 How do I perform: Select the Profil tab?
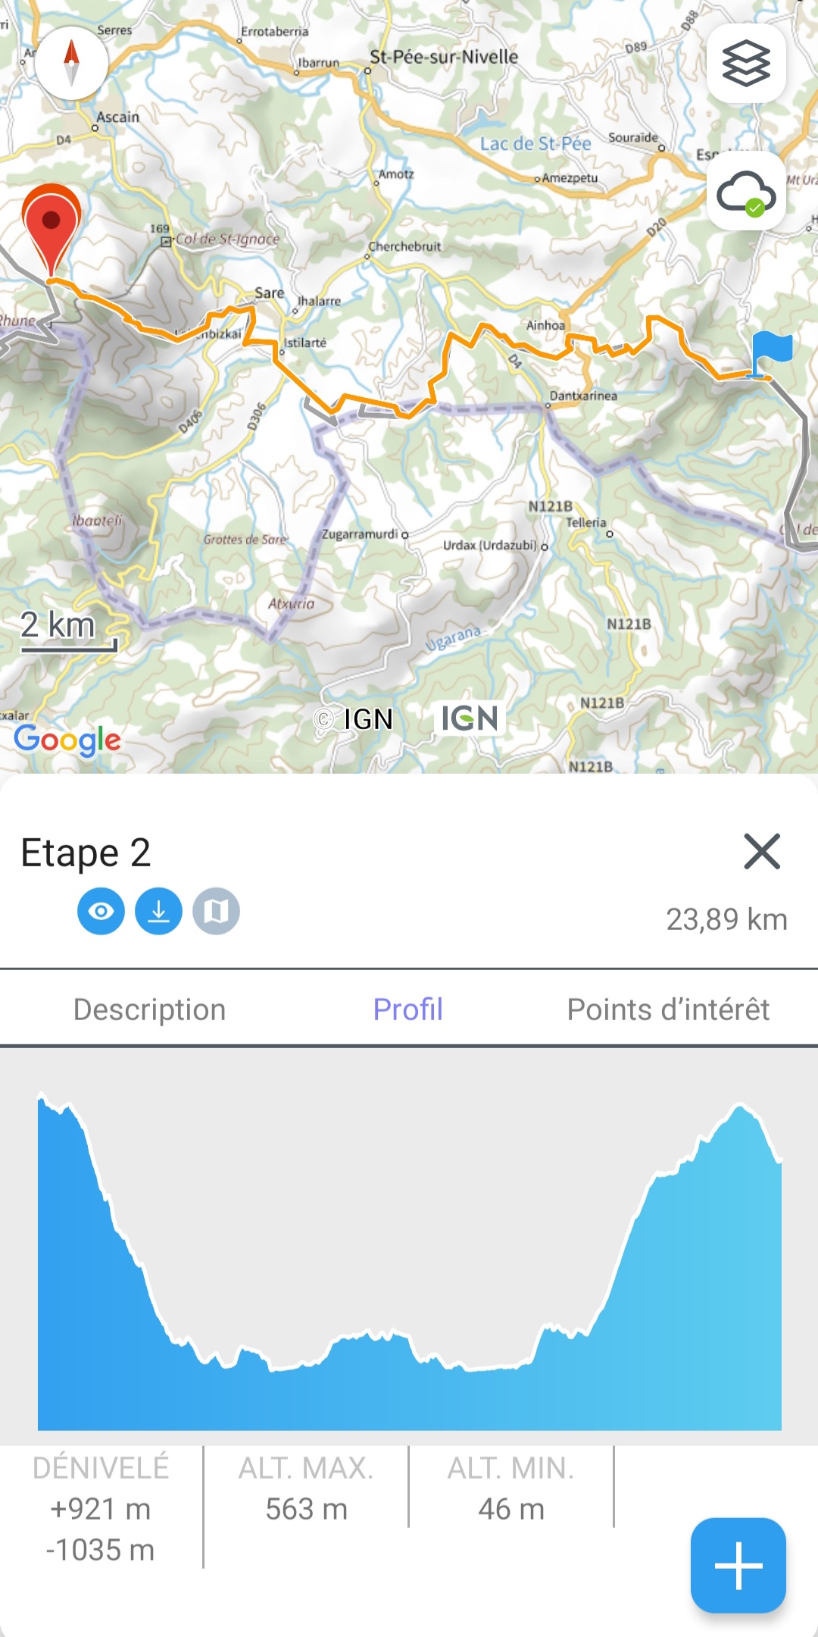coord(408,1009)
